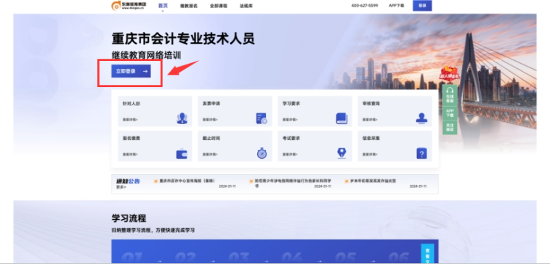Open 查看详情 link under 信息采集
This screenshot has width=550, height=264.
[x=370, y=154]
